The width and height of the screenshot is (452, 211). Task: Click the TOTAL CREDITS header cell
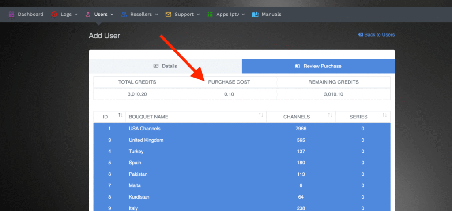(x=137, y=82)
